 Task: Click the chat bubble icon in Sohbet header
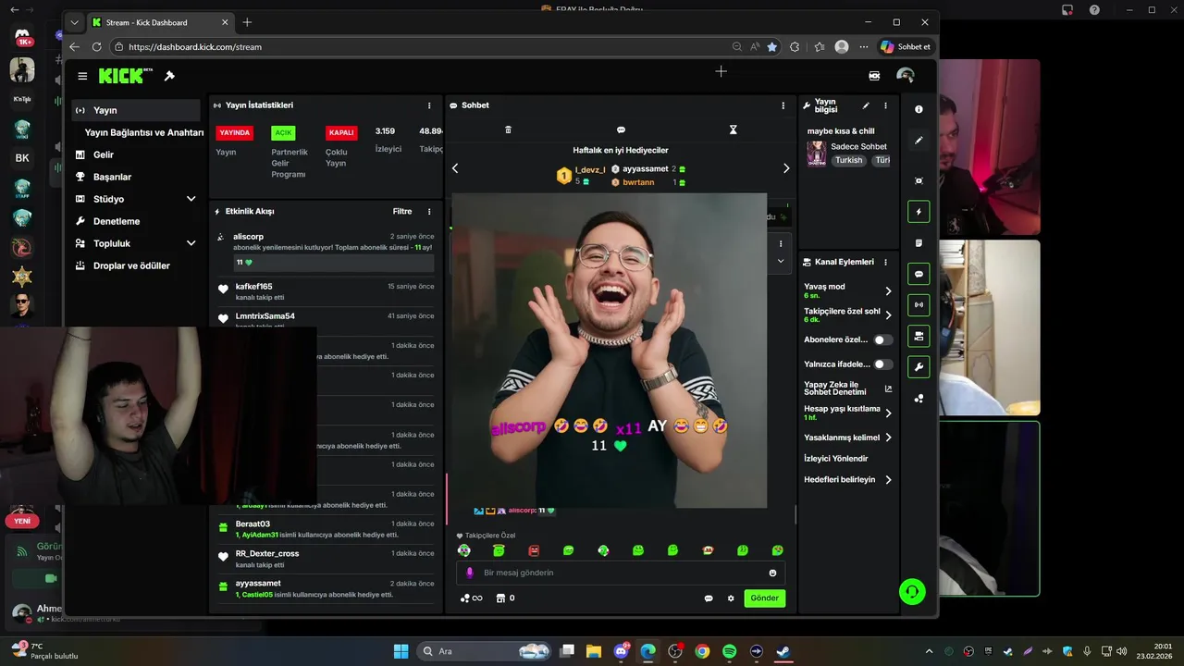click(x=621, y=129)
